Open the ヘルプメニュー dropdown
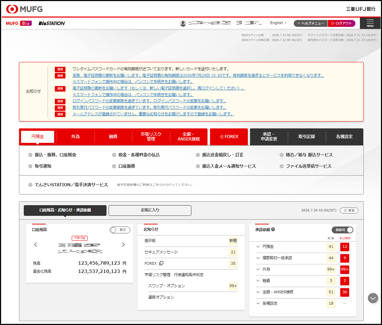The width and height of the screenshot is (382, 325). click(x=311, y=23)
